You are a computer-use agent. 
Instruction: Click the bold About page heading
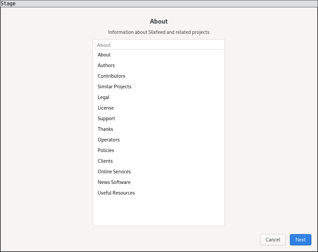[159, 21]
